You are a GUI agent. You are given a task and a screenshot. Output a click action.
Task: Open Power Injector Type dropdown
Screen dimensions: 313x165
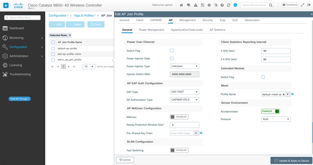pyautogui.click(x=184, y=66)
